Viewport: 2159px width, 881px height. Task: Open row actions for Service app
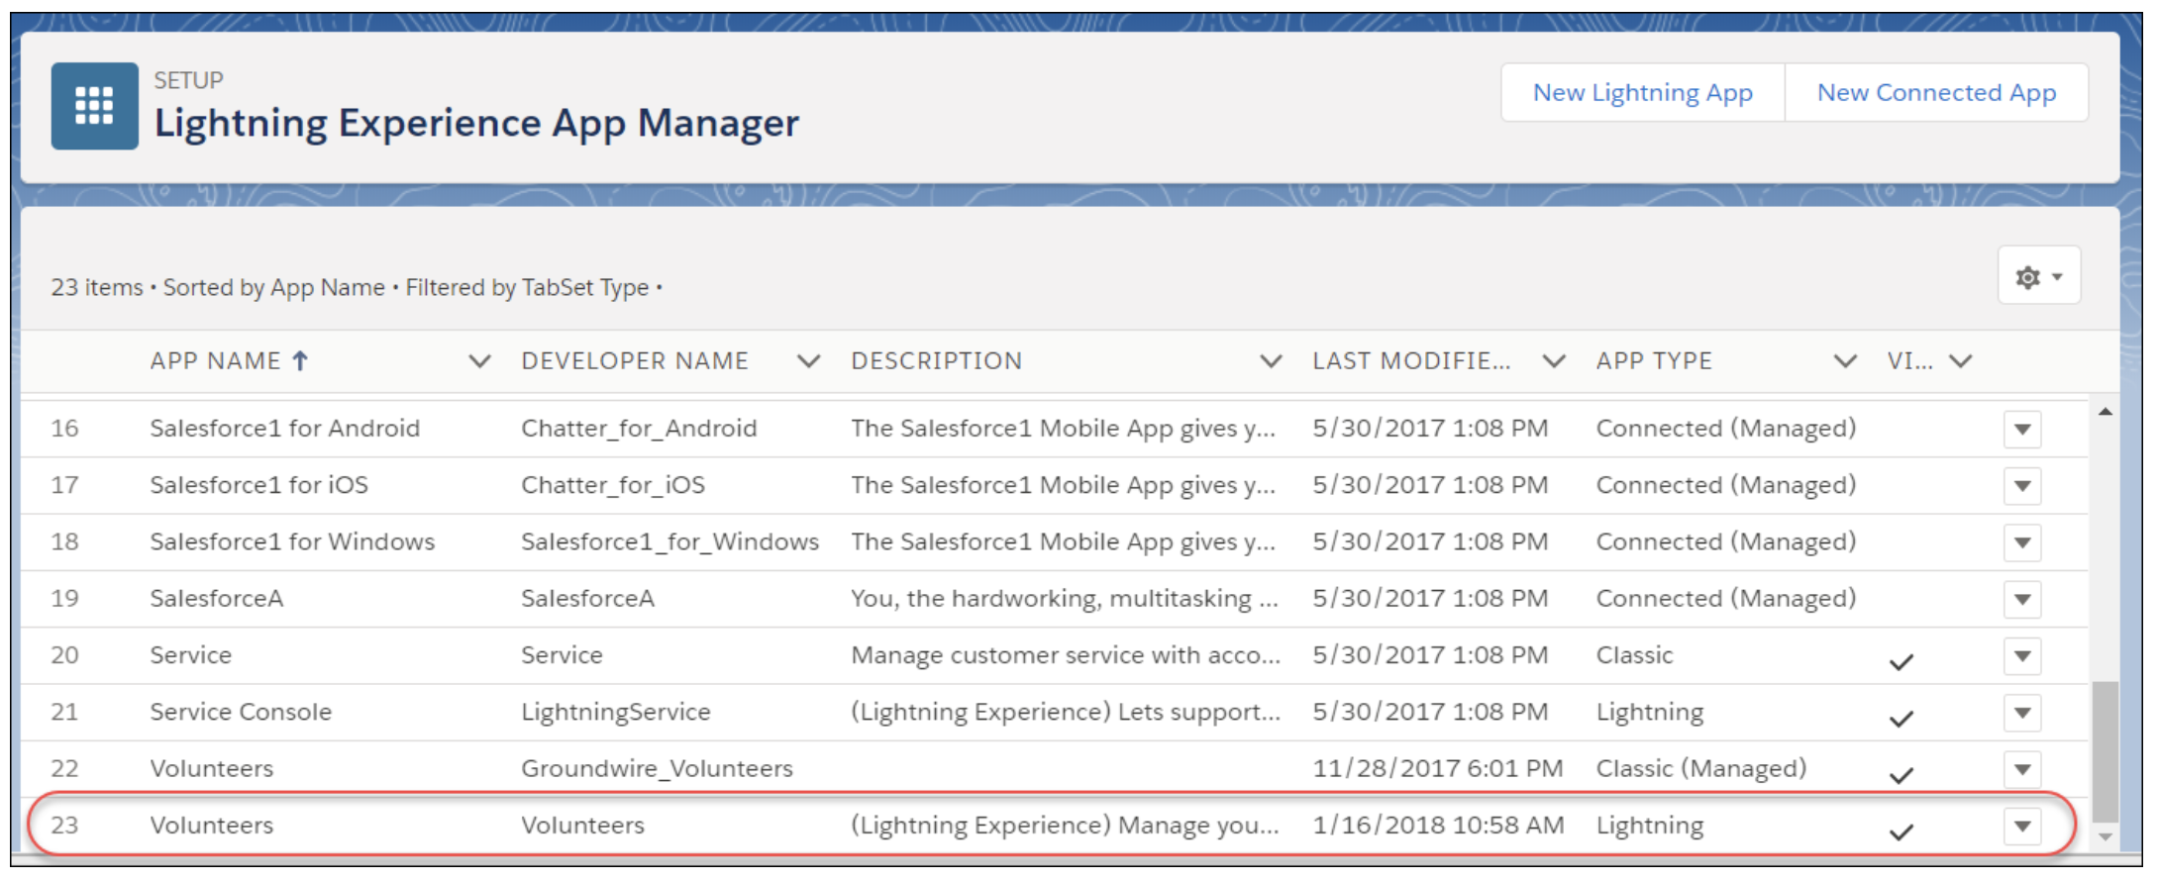2022,656
